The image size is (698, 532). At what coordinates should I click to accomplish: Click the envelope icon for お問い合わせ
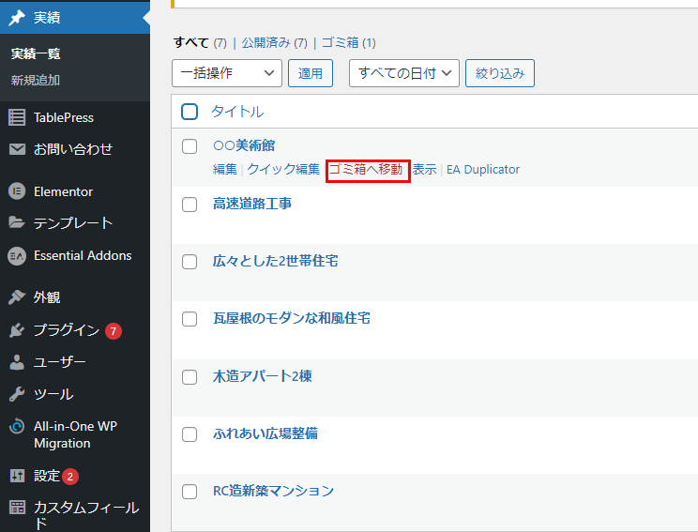[x=16, y=149]
